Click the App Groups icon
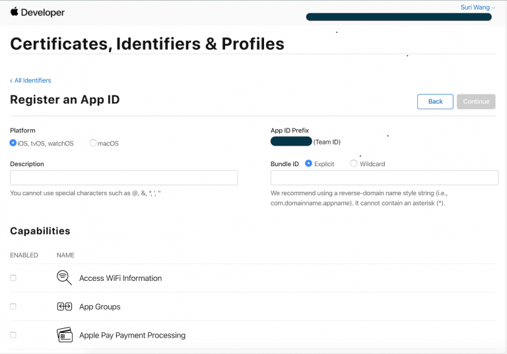The height and width of the screenshot is (354, 507). coord(64,307)
